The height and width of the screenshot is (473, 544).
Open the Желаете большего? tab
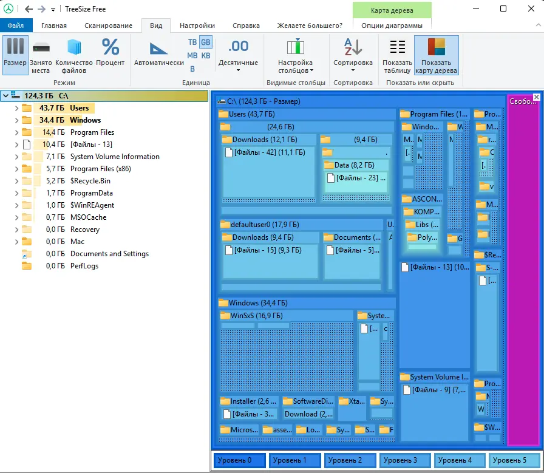(310, 26)
